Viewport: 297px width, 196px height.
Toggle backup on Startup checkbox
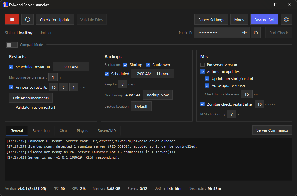pyautogui.click(x=125, y=65)
